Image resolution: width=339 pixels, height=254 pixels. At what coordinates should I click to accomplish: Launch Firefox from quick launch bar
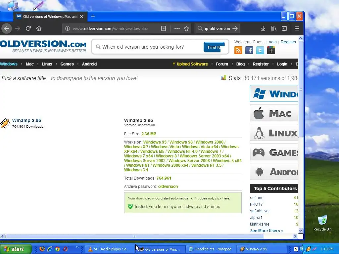pyautogui.click(x=42, y=249)
